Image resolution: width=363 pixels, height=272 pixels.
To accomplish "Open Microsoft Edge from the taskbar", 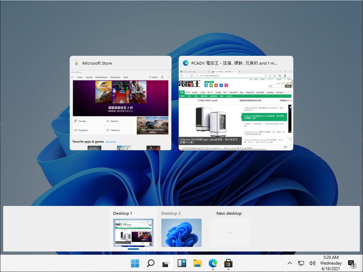I will 213,263.
